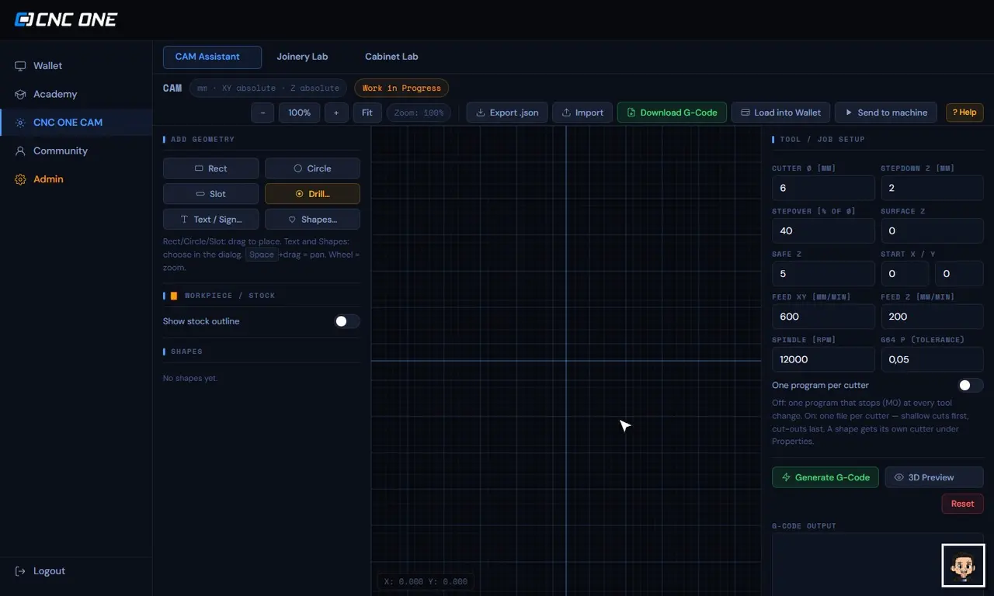Send job to machine
Image resolution: width=994 pixels, height=596 pixels.
pyautogui.click(x=886, y=113)
